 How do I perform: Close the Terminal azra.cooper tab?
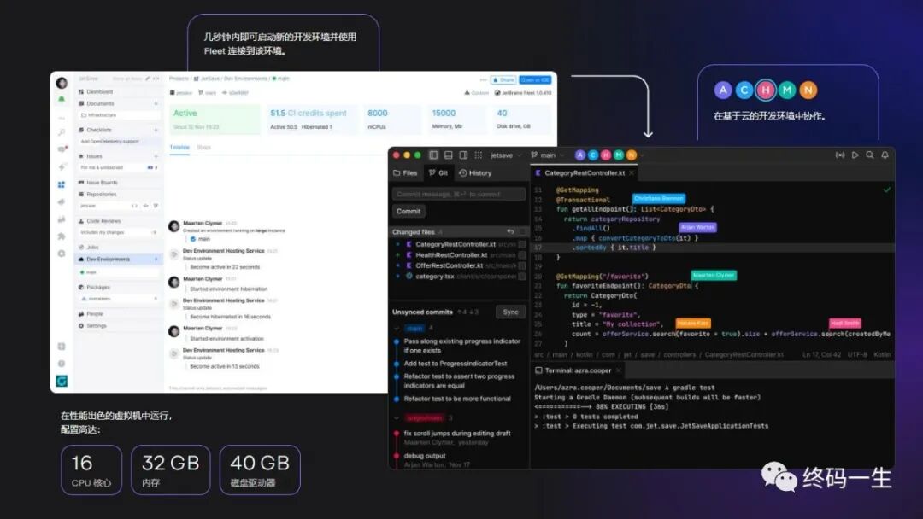pos(619,370)
